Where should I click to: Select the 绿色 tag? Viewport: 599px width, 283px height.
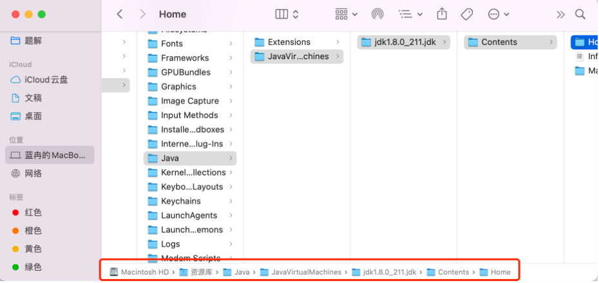coord(50,267)
